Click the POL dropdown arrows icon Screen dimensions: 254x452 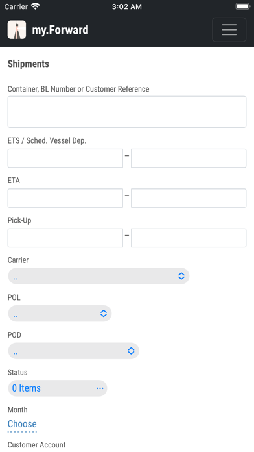tap(104, 313)
